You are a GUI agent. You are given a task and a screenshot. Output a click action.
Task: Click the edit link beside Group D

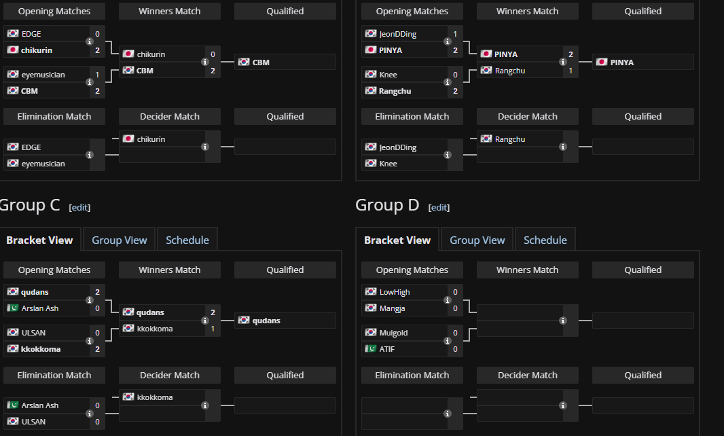coord(439,207)
